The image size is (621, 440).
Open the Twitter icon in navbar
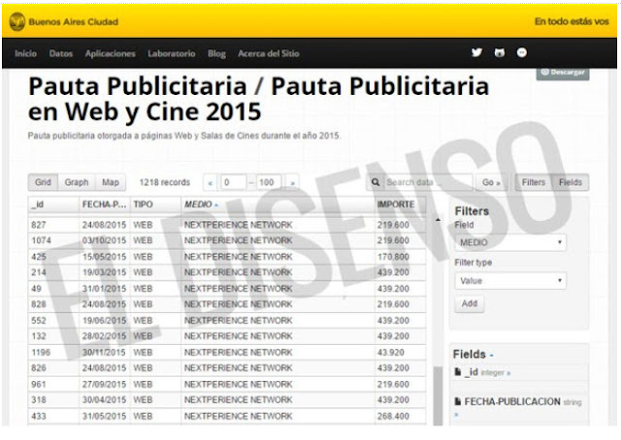[x=476, y=52]
